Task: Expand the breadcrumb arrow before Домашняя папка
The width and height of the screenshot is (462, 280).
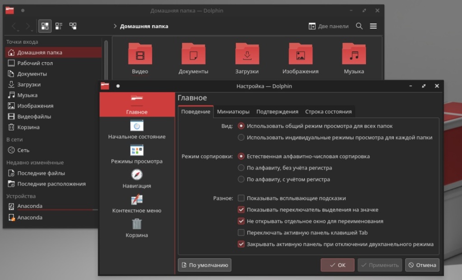Action: pos(115,26)
